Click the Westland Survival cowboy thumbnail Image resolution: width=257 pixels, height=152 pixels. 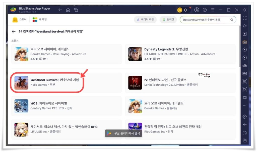click(x=21, y=83)
